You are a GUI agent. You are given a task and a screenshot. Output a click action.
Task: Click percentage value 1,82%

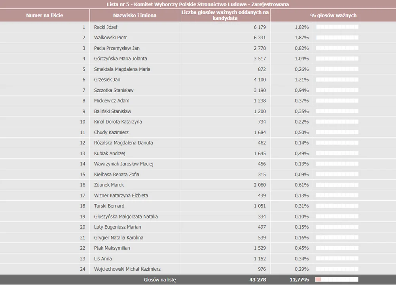301,27
